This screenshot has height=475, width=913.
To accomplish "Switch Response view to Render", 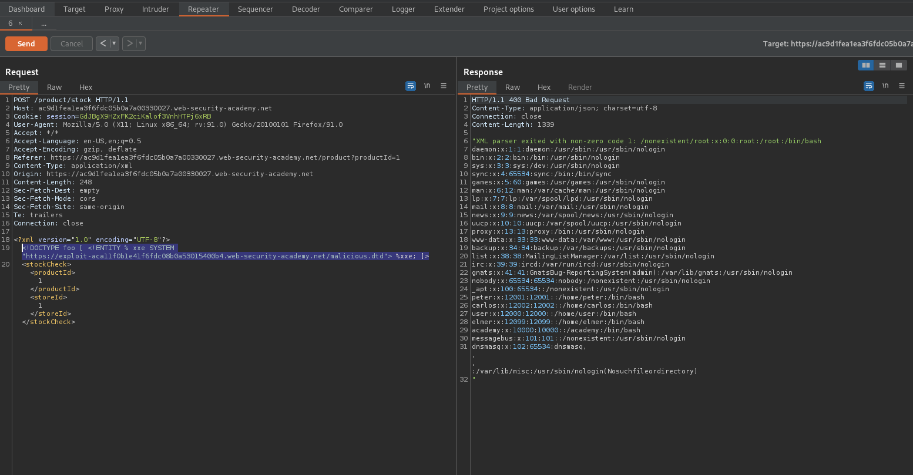I will pyautogui.click(x=580, y=87).
